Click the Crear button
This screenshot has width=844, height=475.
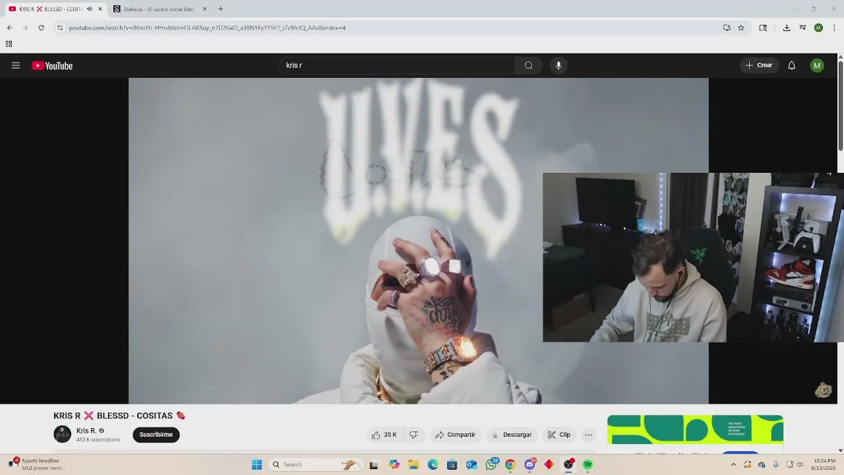[759, 65]
